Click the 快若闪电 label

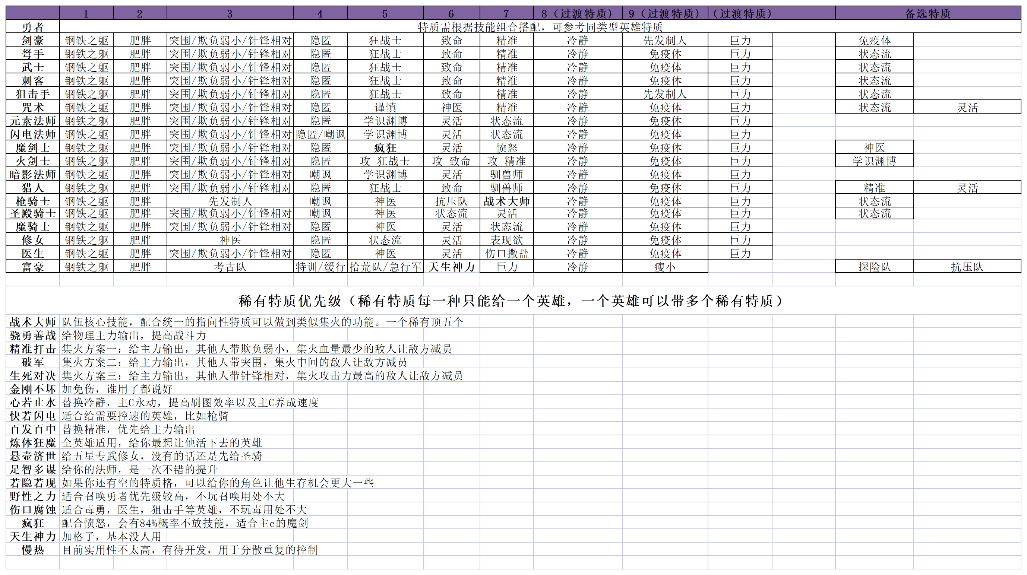click(33, 416)
